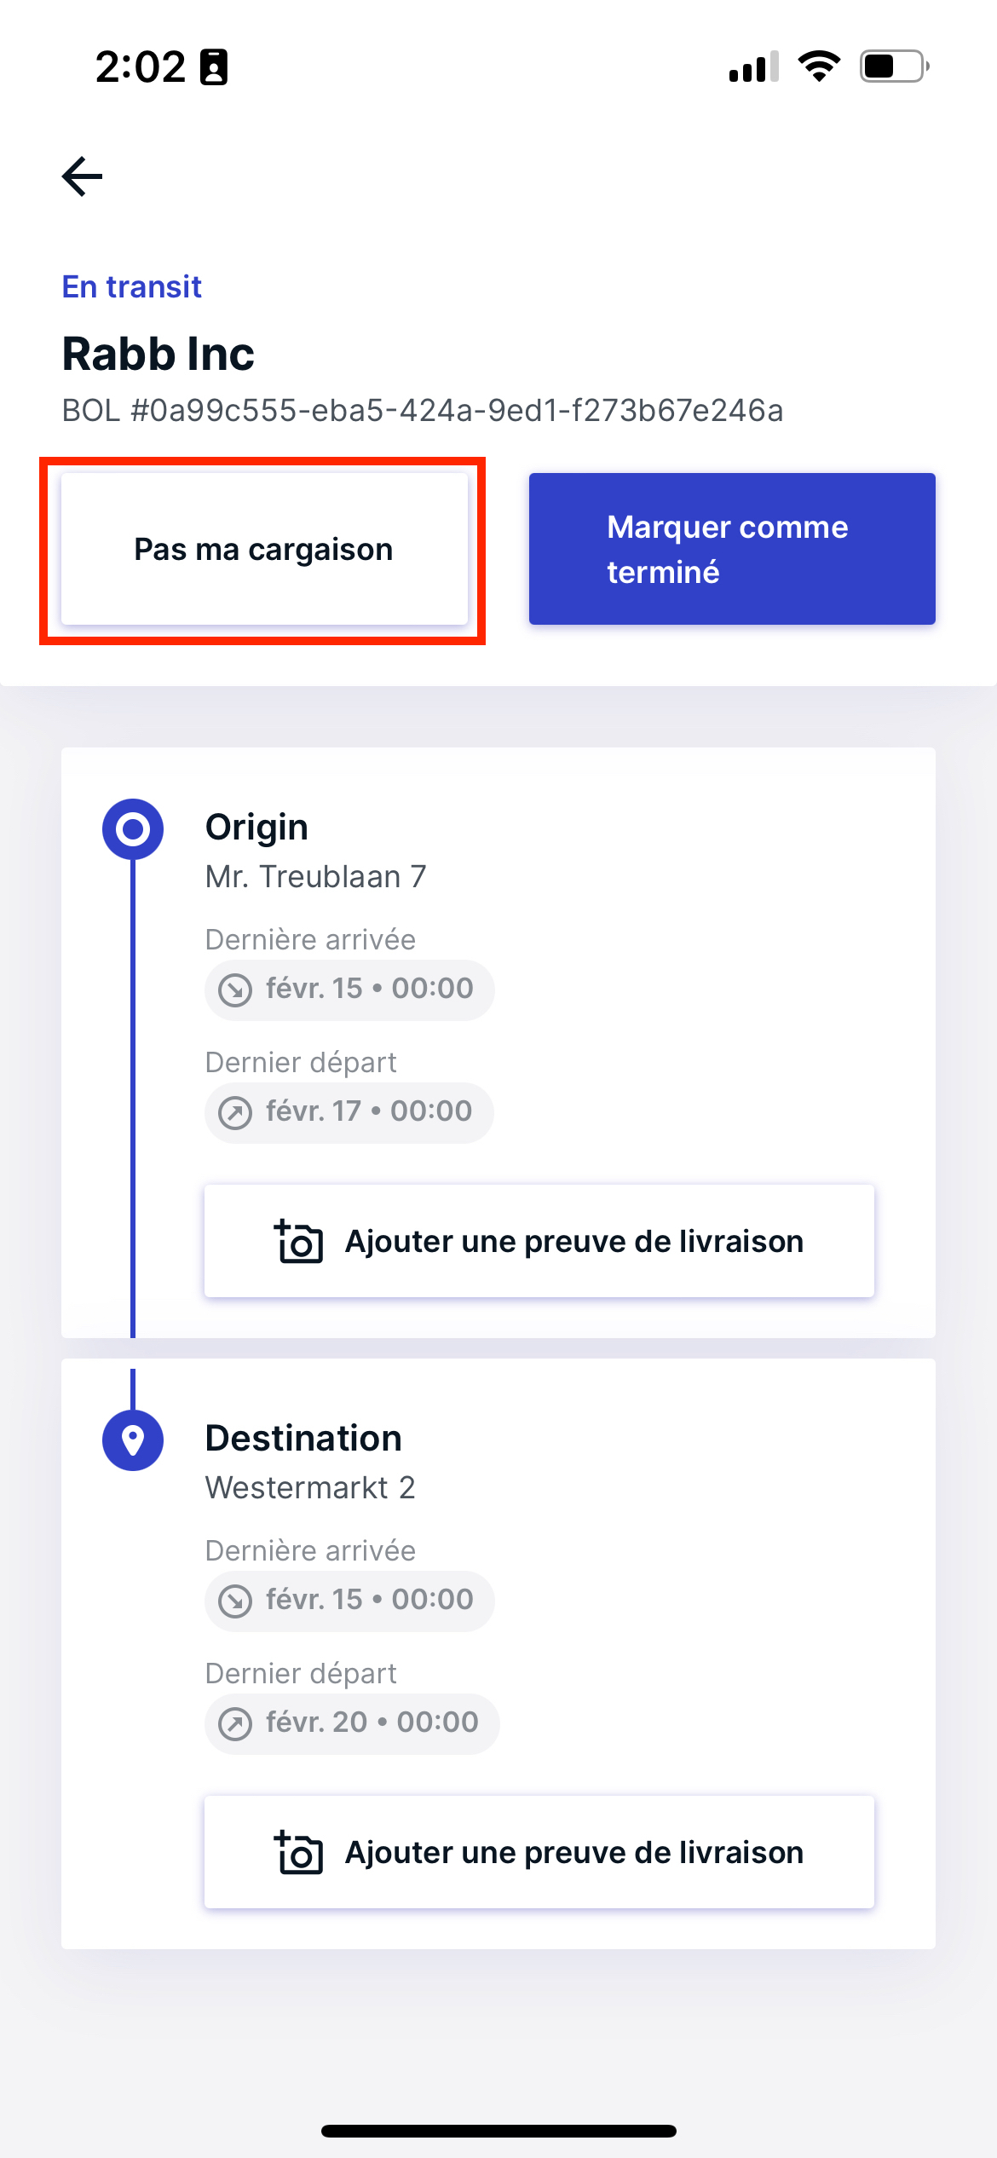
Task: Select the BOL number text
Action: click(423, 410)
